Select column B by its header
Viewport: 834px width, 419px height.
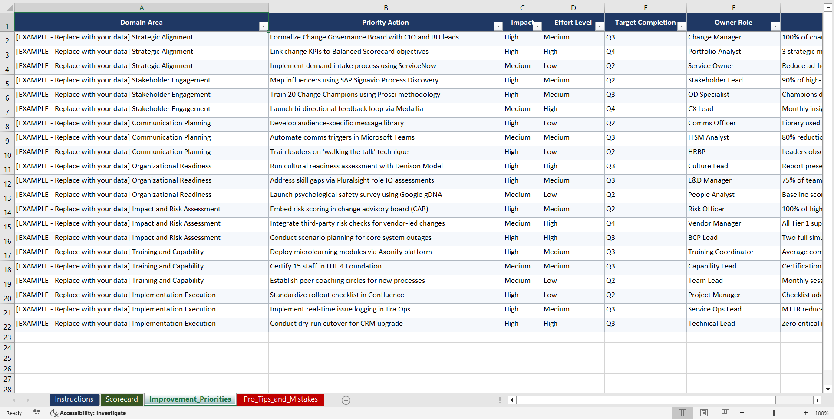(386, 7)
